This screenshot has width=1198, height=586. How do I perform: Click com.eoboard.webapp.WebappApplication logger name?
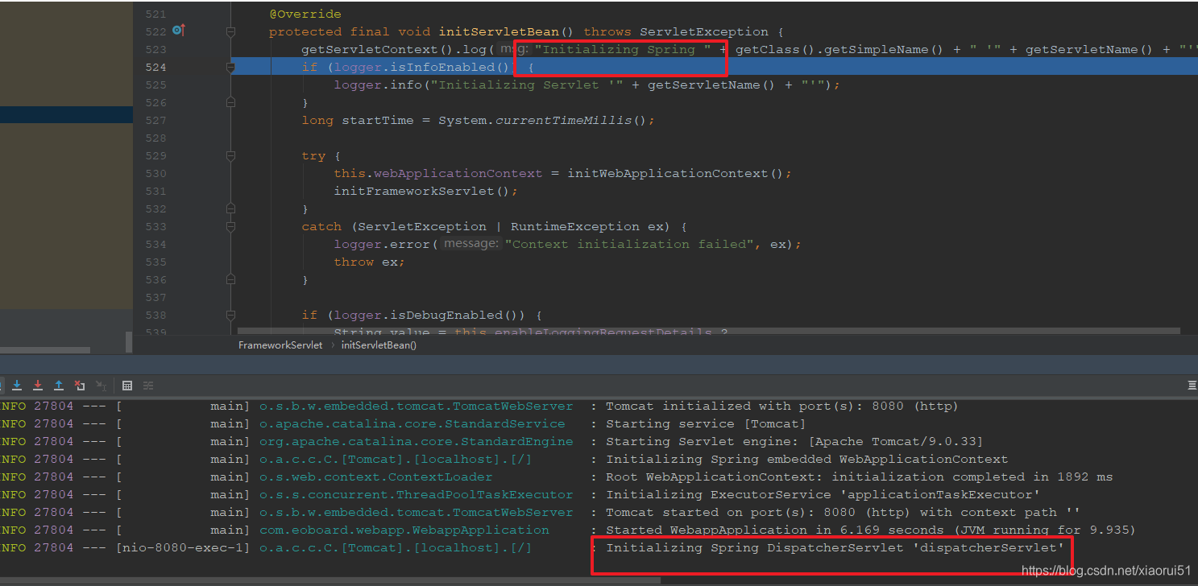[x=404, y=530]
